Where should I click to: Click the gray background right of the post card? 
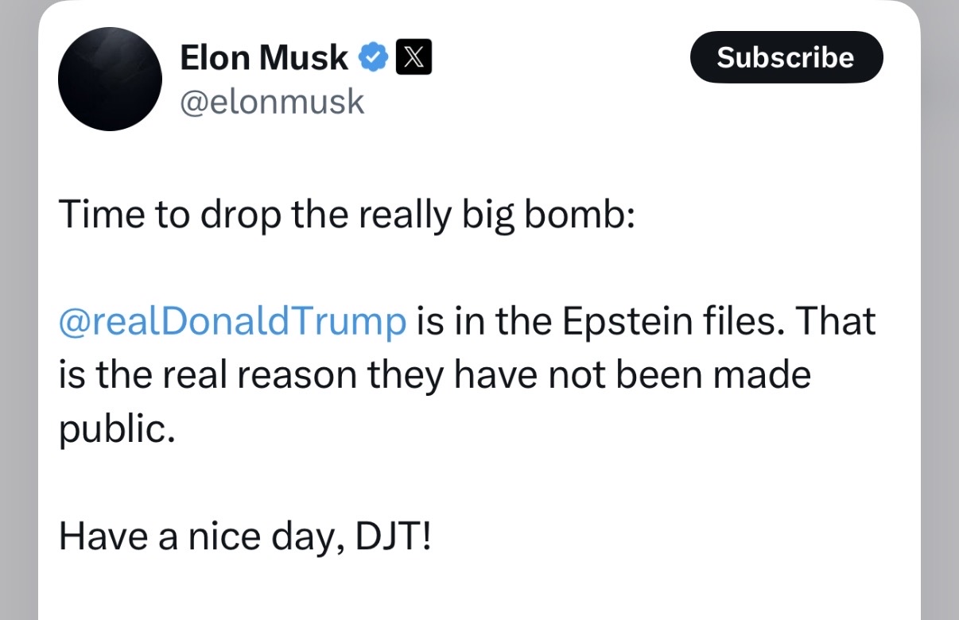(x=940, y=318)
